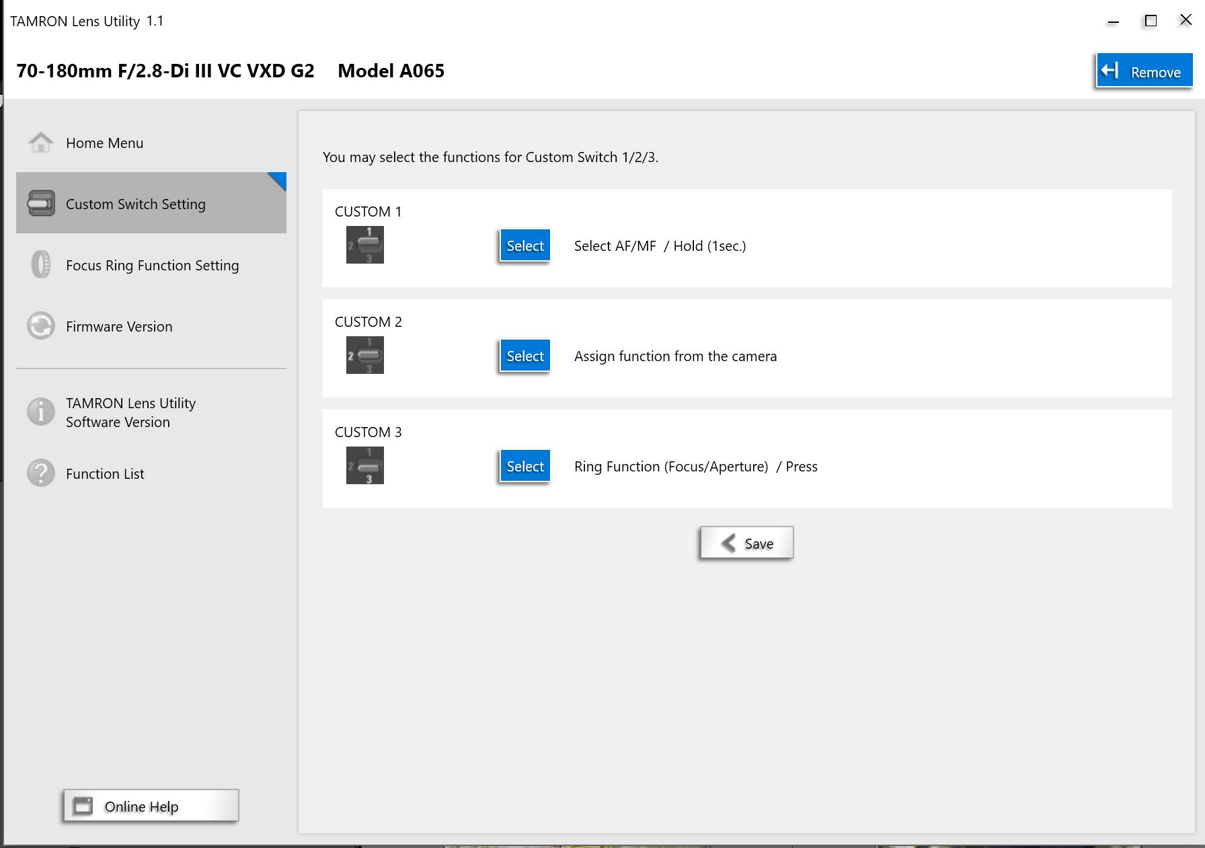Click the Custom Switch Setting sidebar icon
Viewport: 1205px width, 848px height.
click(41, 203)
